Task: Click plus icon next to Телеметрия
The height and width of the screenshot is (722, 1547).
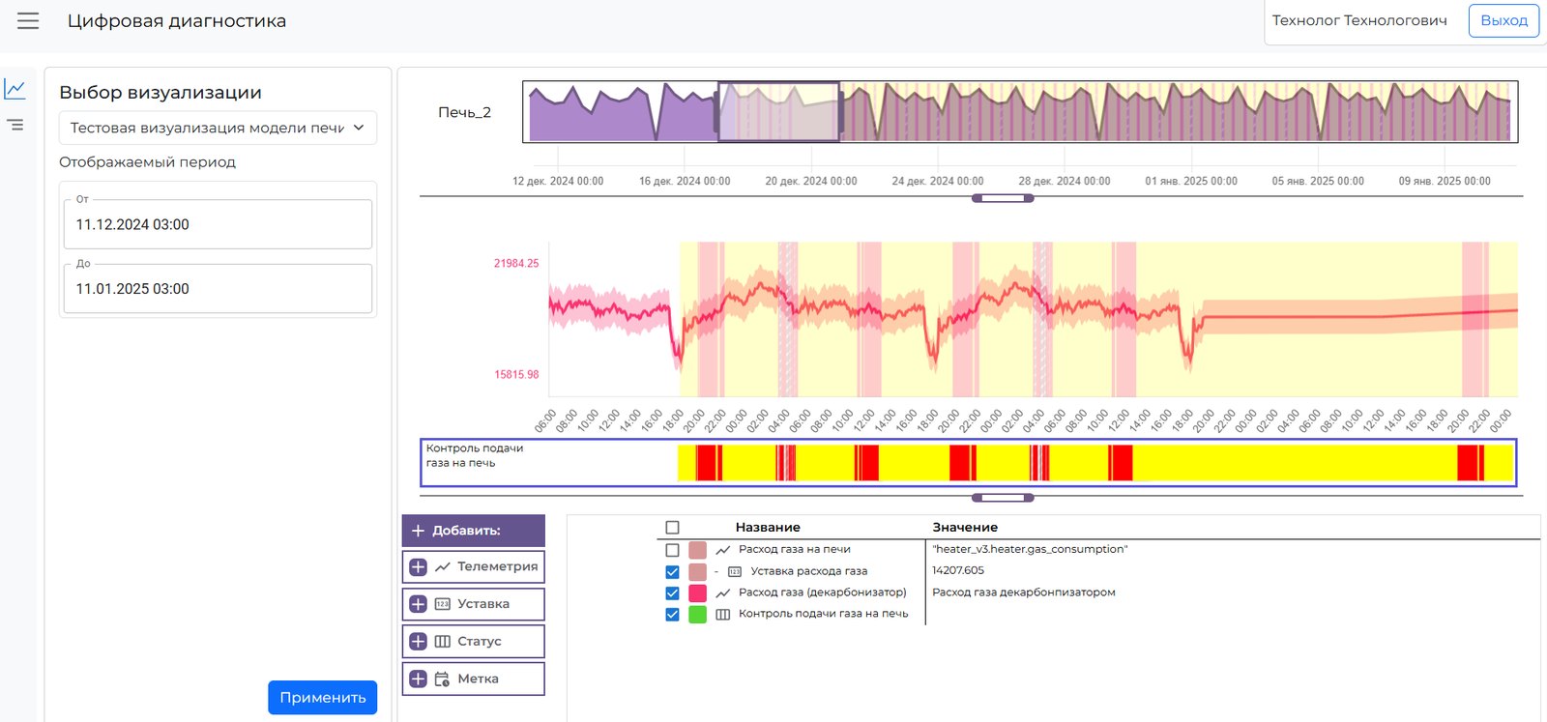Action: pos(418,567)
